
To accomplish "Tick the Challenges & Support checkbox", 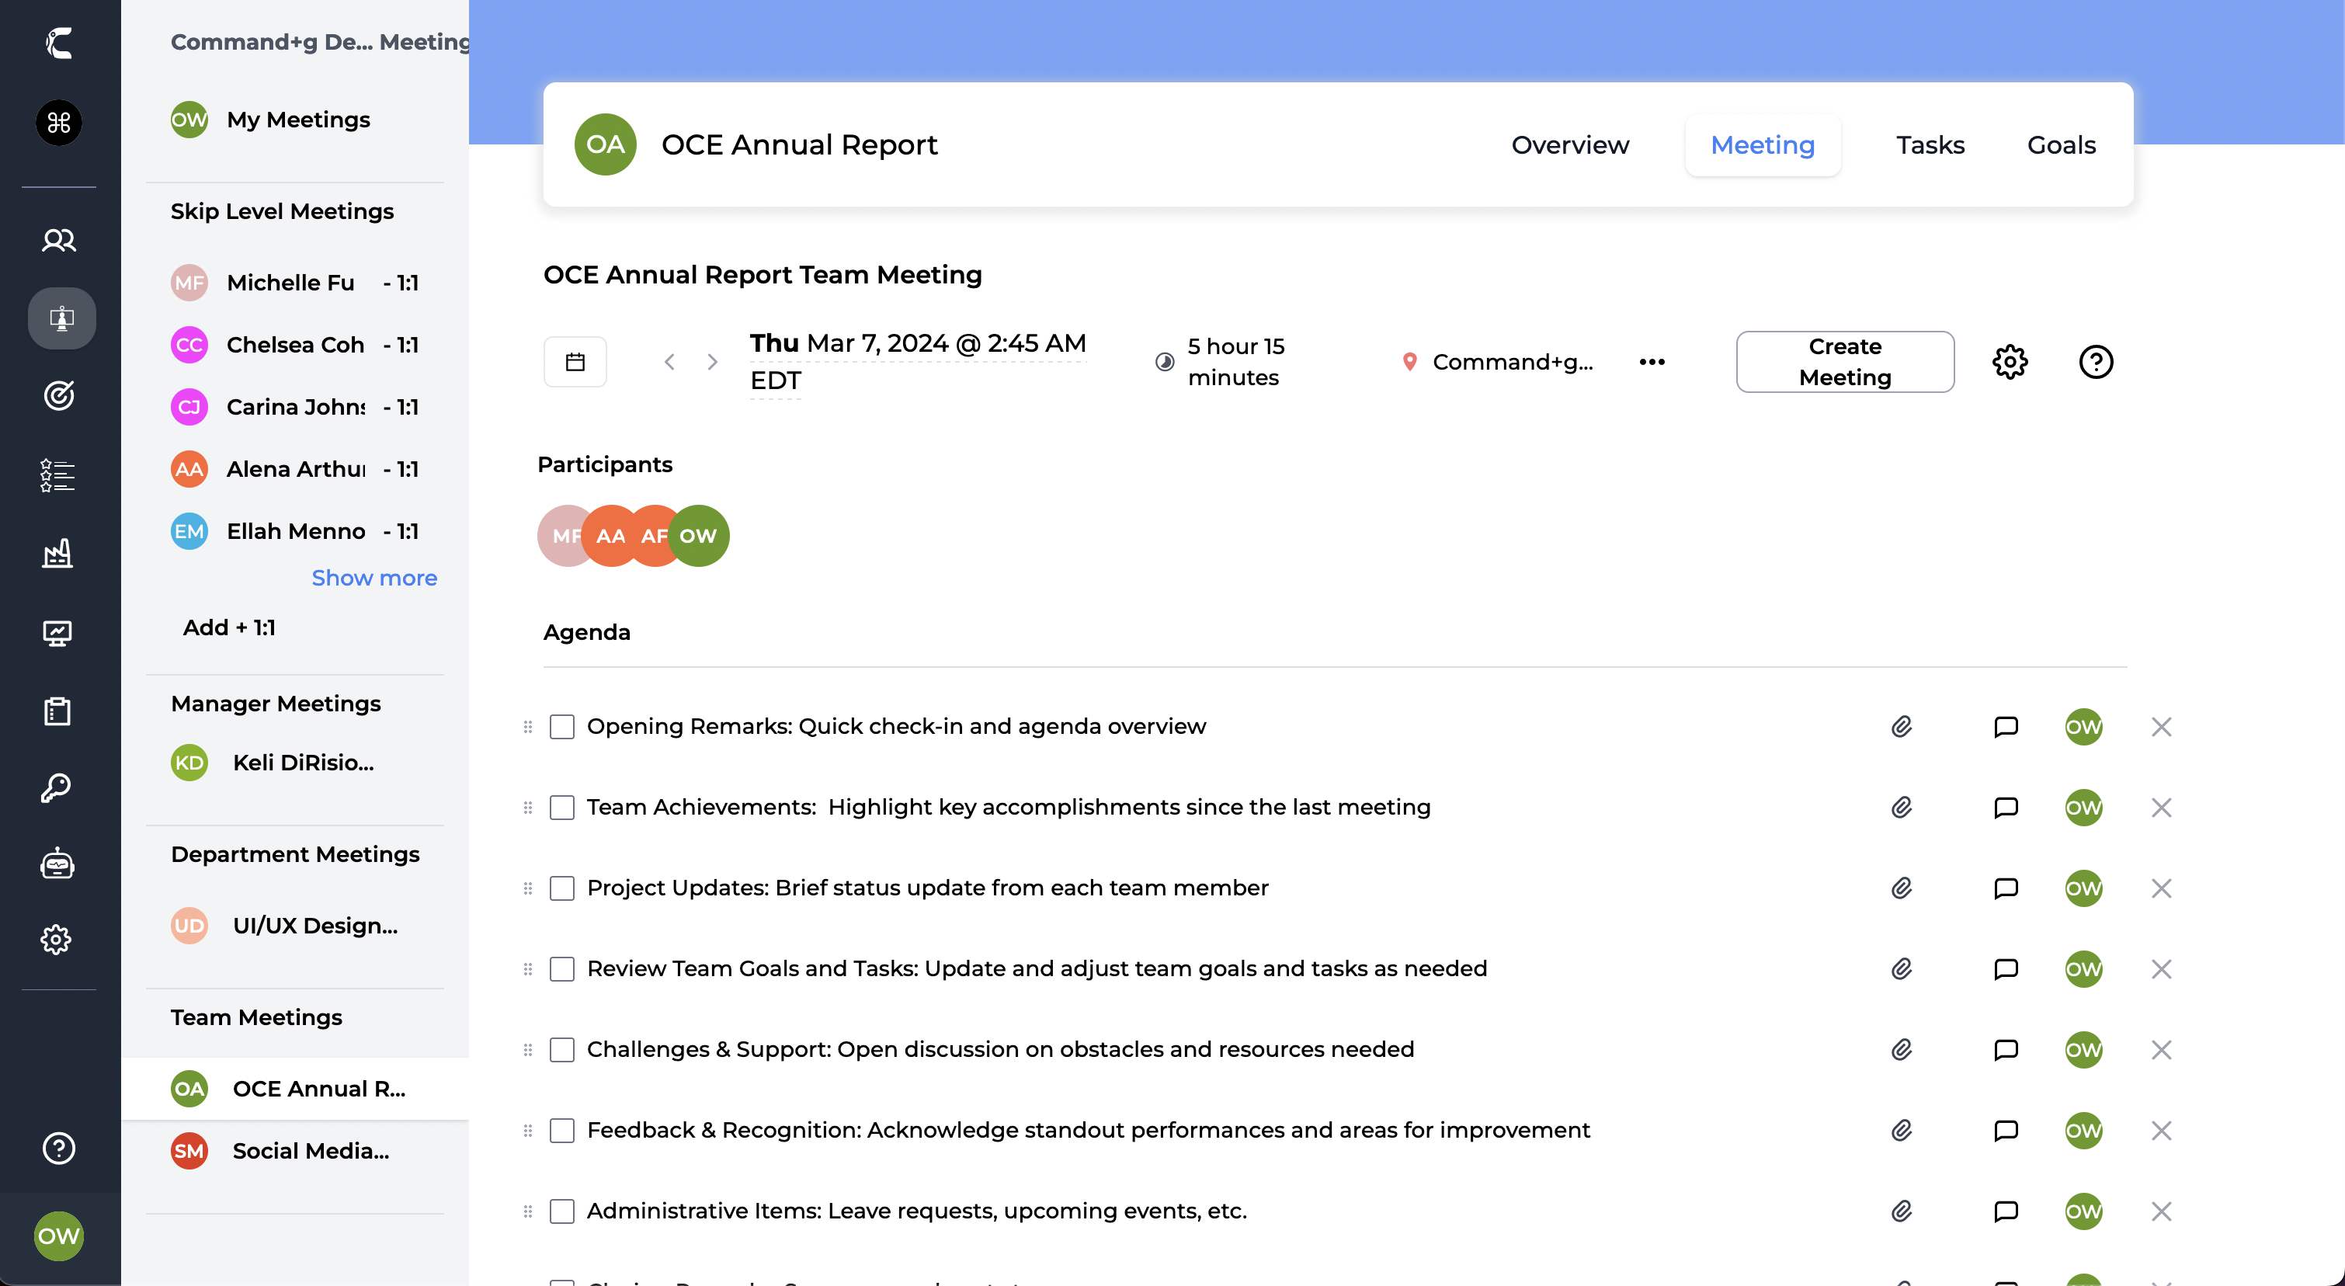I will pos(561,1049).
